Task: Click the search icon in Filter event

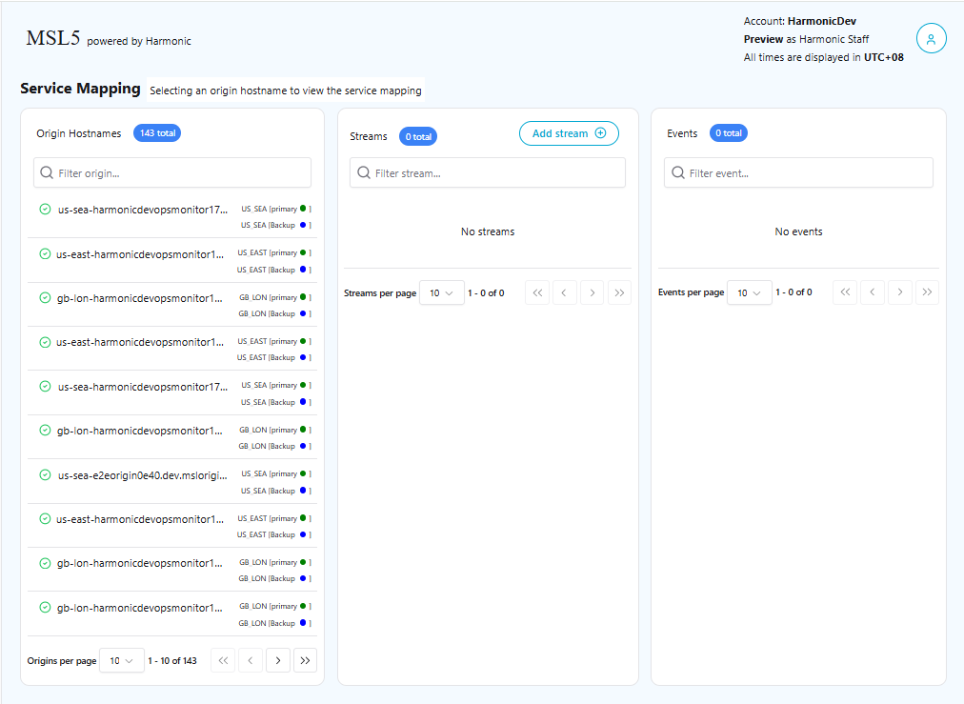Action: pyautogui.click(x=677, y=173)
